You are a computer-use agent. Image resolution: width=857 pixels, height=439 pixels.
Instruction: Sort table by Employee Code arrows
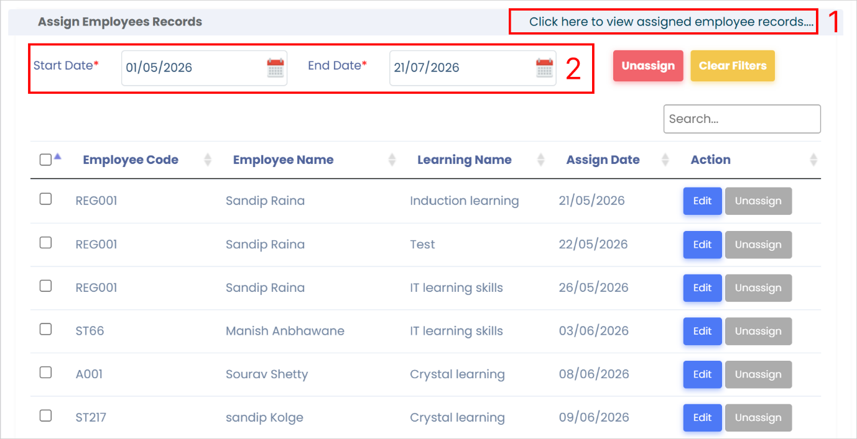[208, 160]
